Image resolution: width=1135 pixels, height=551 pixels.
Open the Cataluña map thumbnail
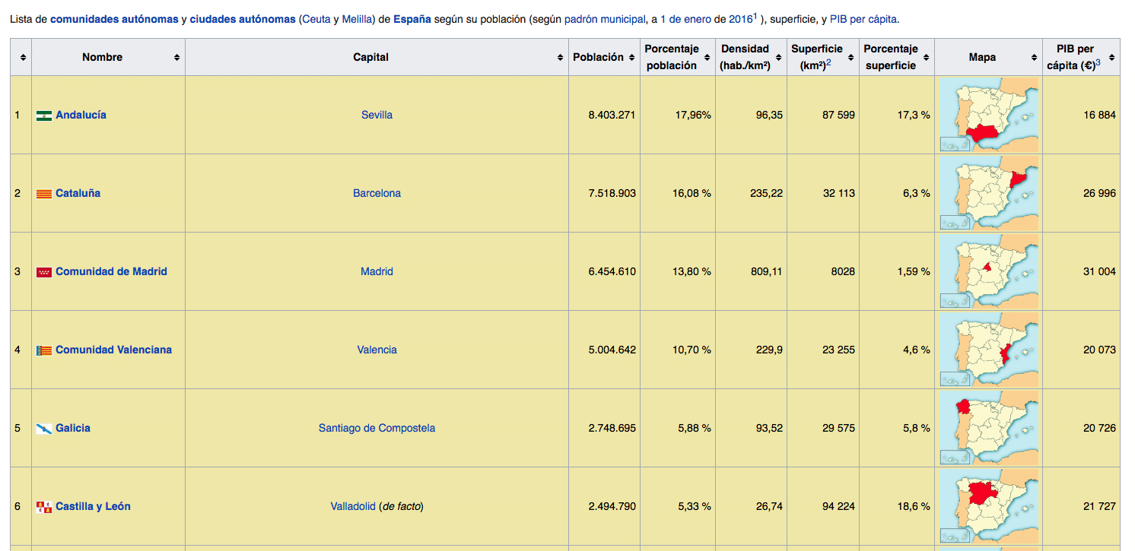click(x=989, y=194)
